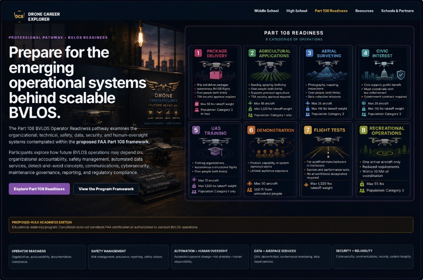Select the Recreational Operations card title
The height and width of the screenshot is (280, 423).
click(386, 131)
